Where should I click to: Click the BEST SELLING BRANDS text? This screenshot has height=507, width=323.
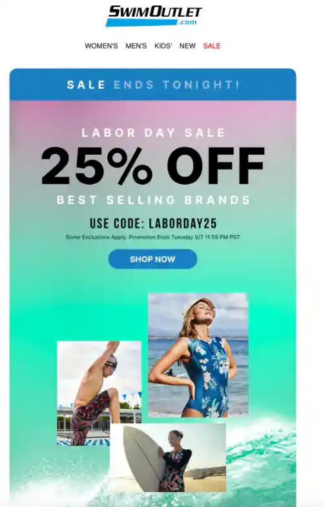tap(154, 200)
